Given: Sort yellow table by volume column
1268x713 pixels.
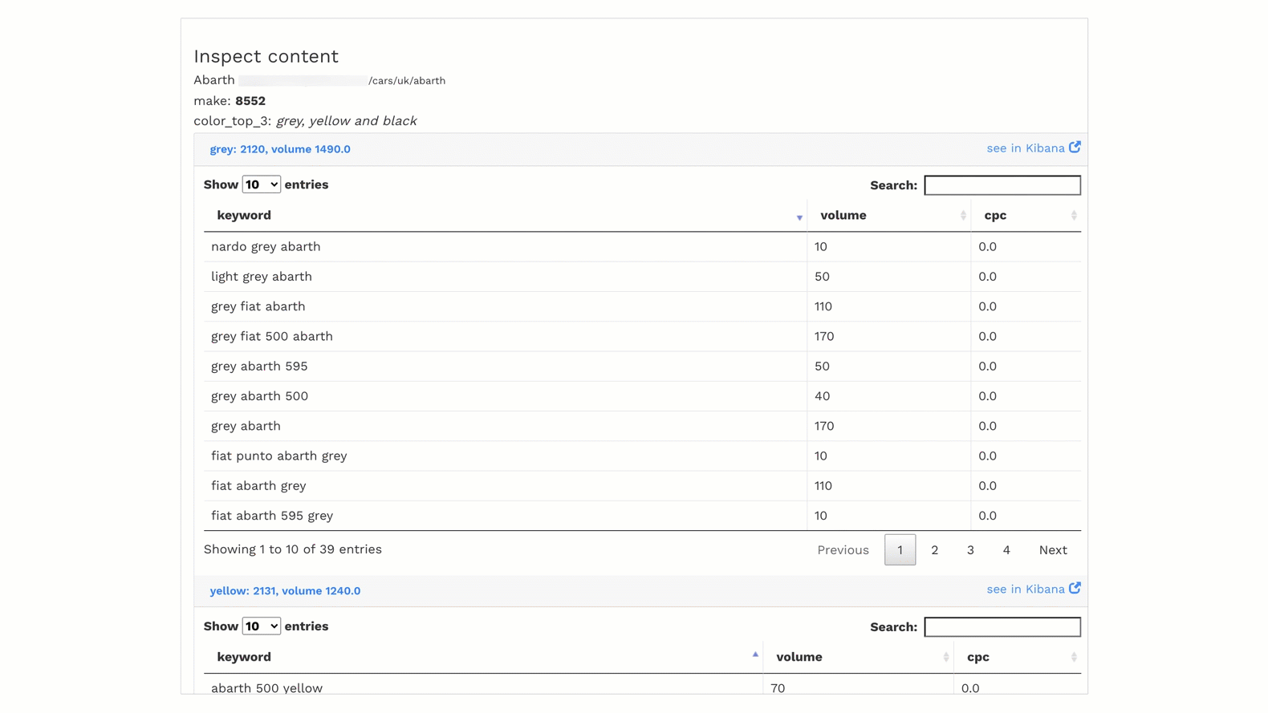Looking at the screenshot, I should pos(858,657).
